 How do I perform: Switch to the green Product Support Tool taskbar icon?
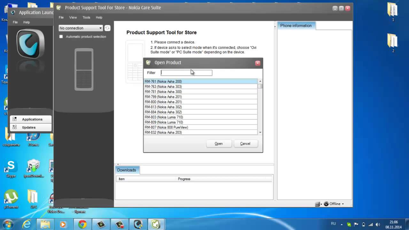(156, 224)
